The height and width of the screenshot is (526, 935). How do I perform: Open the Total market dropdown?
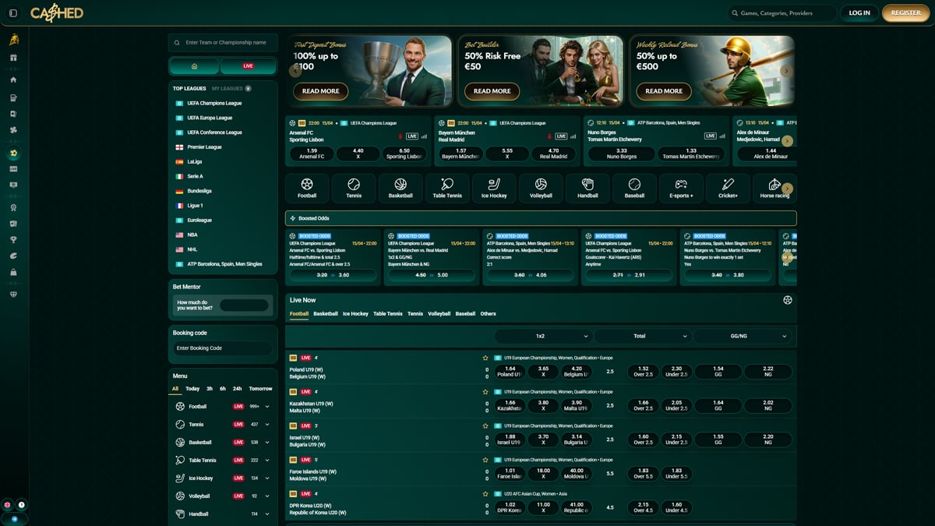pos(644,336)
